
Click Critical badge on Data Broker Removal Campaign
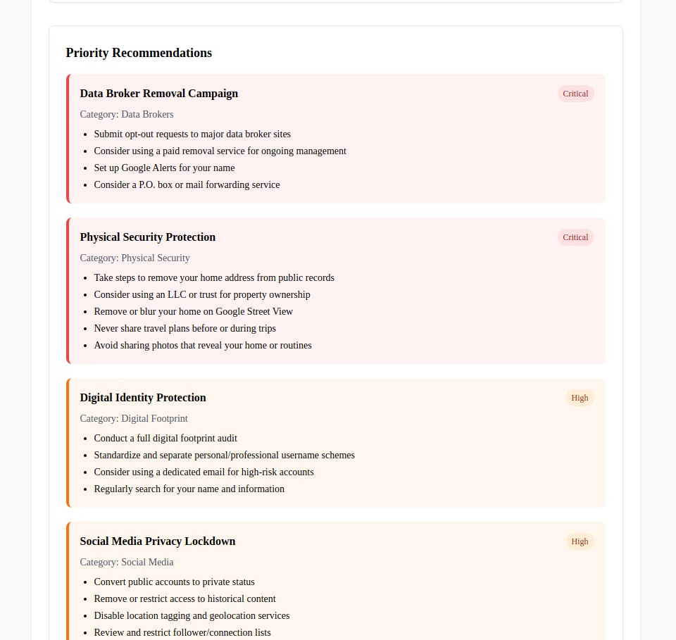575,94
